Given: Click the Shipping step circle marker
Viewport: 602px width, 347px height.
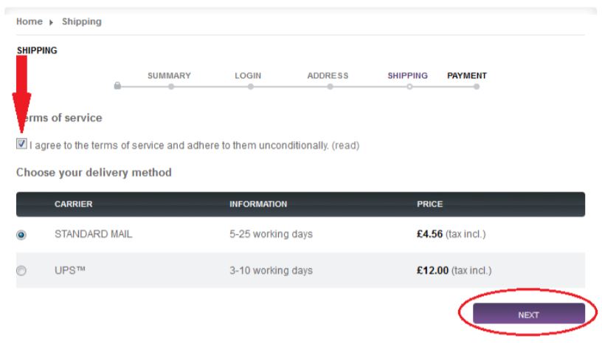Looking at the screenshot, I should [409, 86].
